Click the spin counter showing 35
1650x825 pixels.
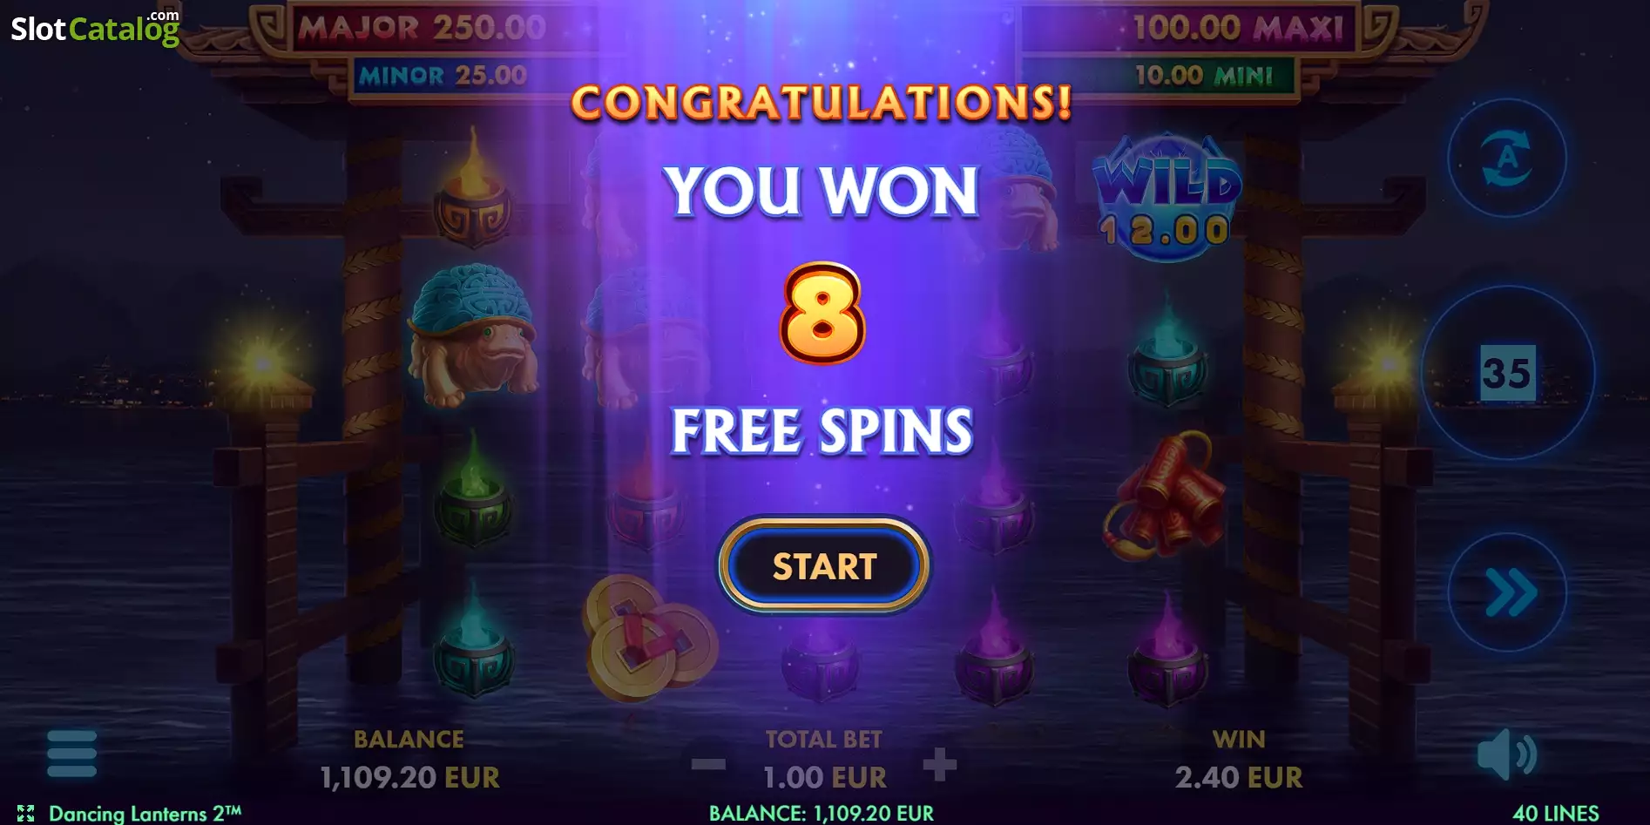(x=1507, y=373)
